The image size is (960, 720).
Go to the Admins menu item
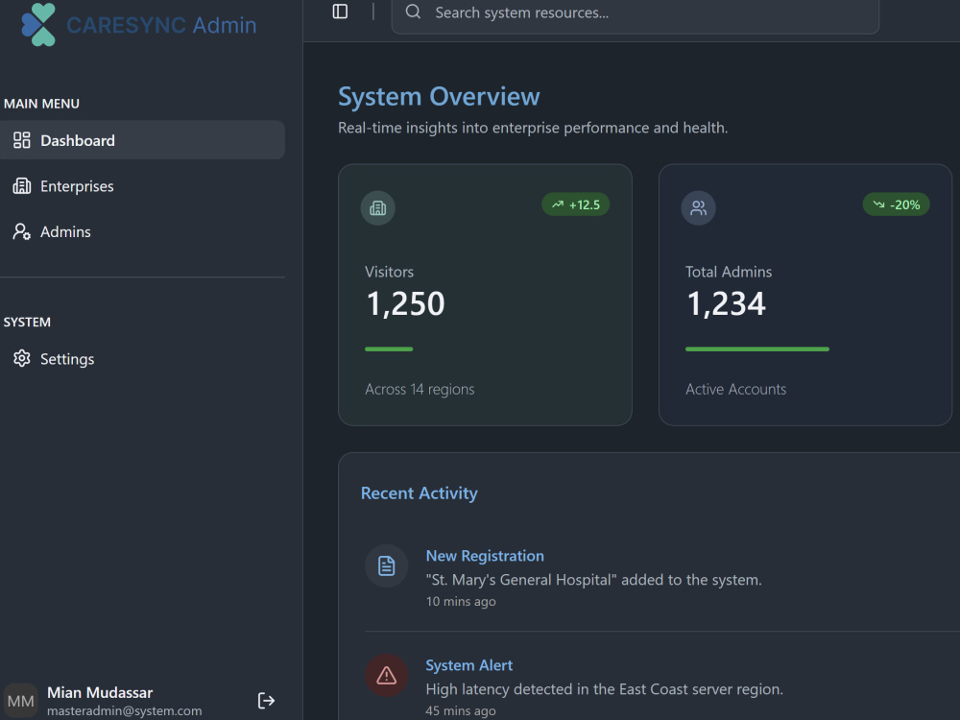[x=142, y=231]
